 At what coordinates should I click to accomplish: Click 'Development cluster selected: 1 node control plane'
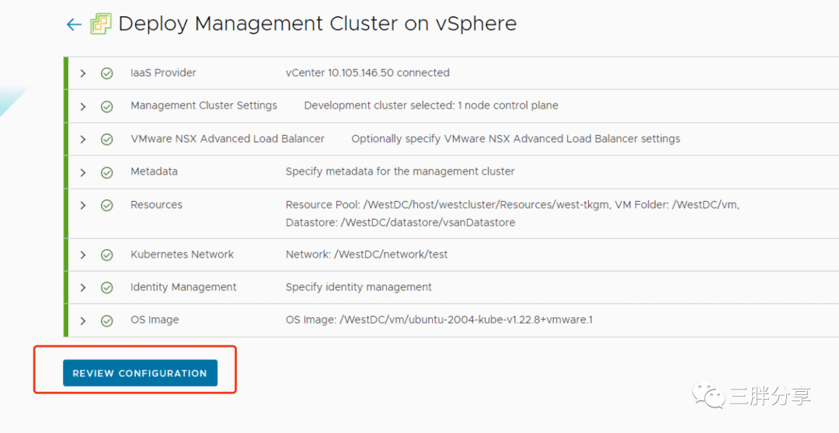(x=431, y=106)
